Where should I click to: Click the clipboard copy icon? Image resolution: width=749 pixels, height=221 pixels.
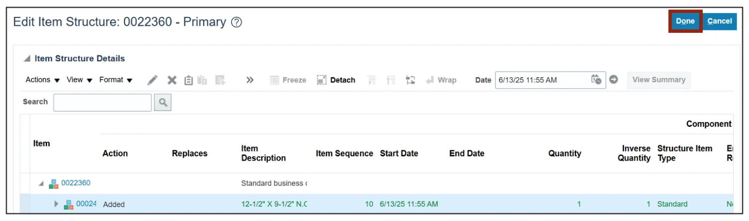(188, 80)
